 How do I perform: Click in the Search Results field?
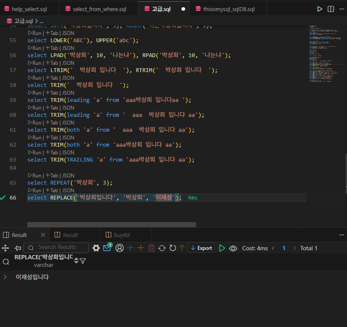[x=56, y=248]
